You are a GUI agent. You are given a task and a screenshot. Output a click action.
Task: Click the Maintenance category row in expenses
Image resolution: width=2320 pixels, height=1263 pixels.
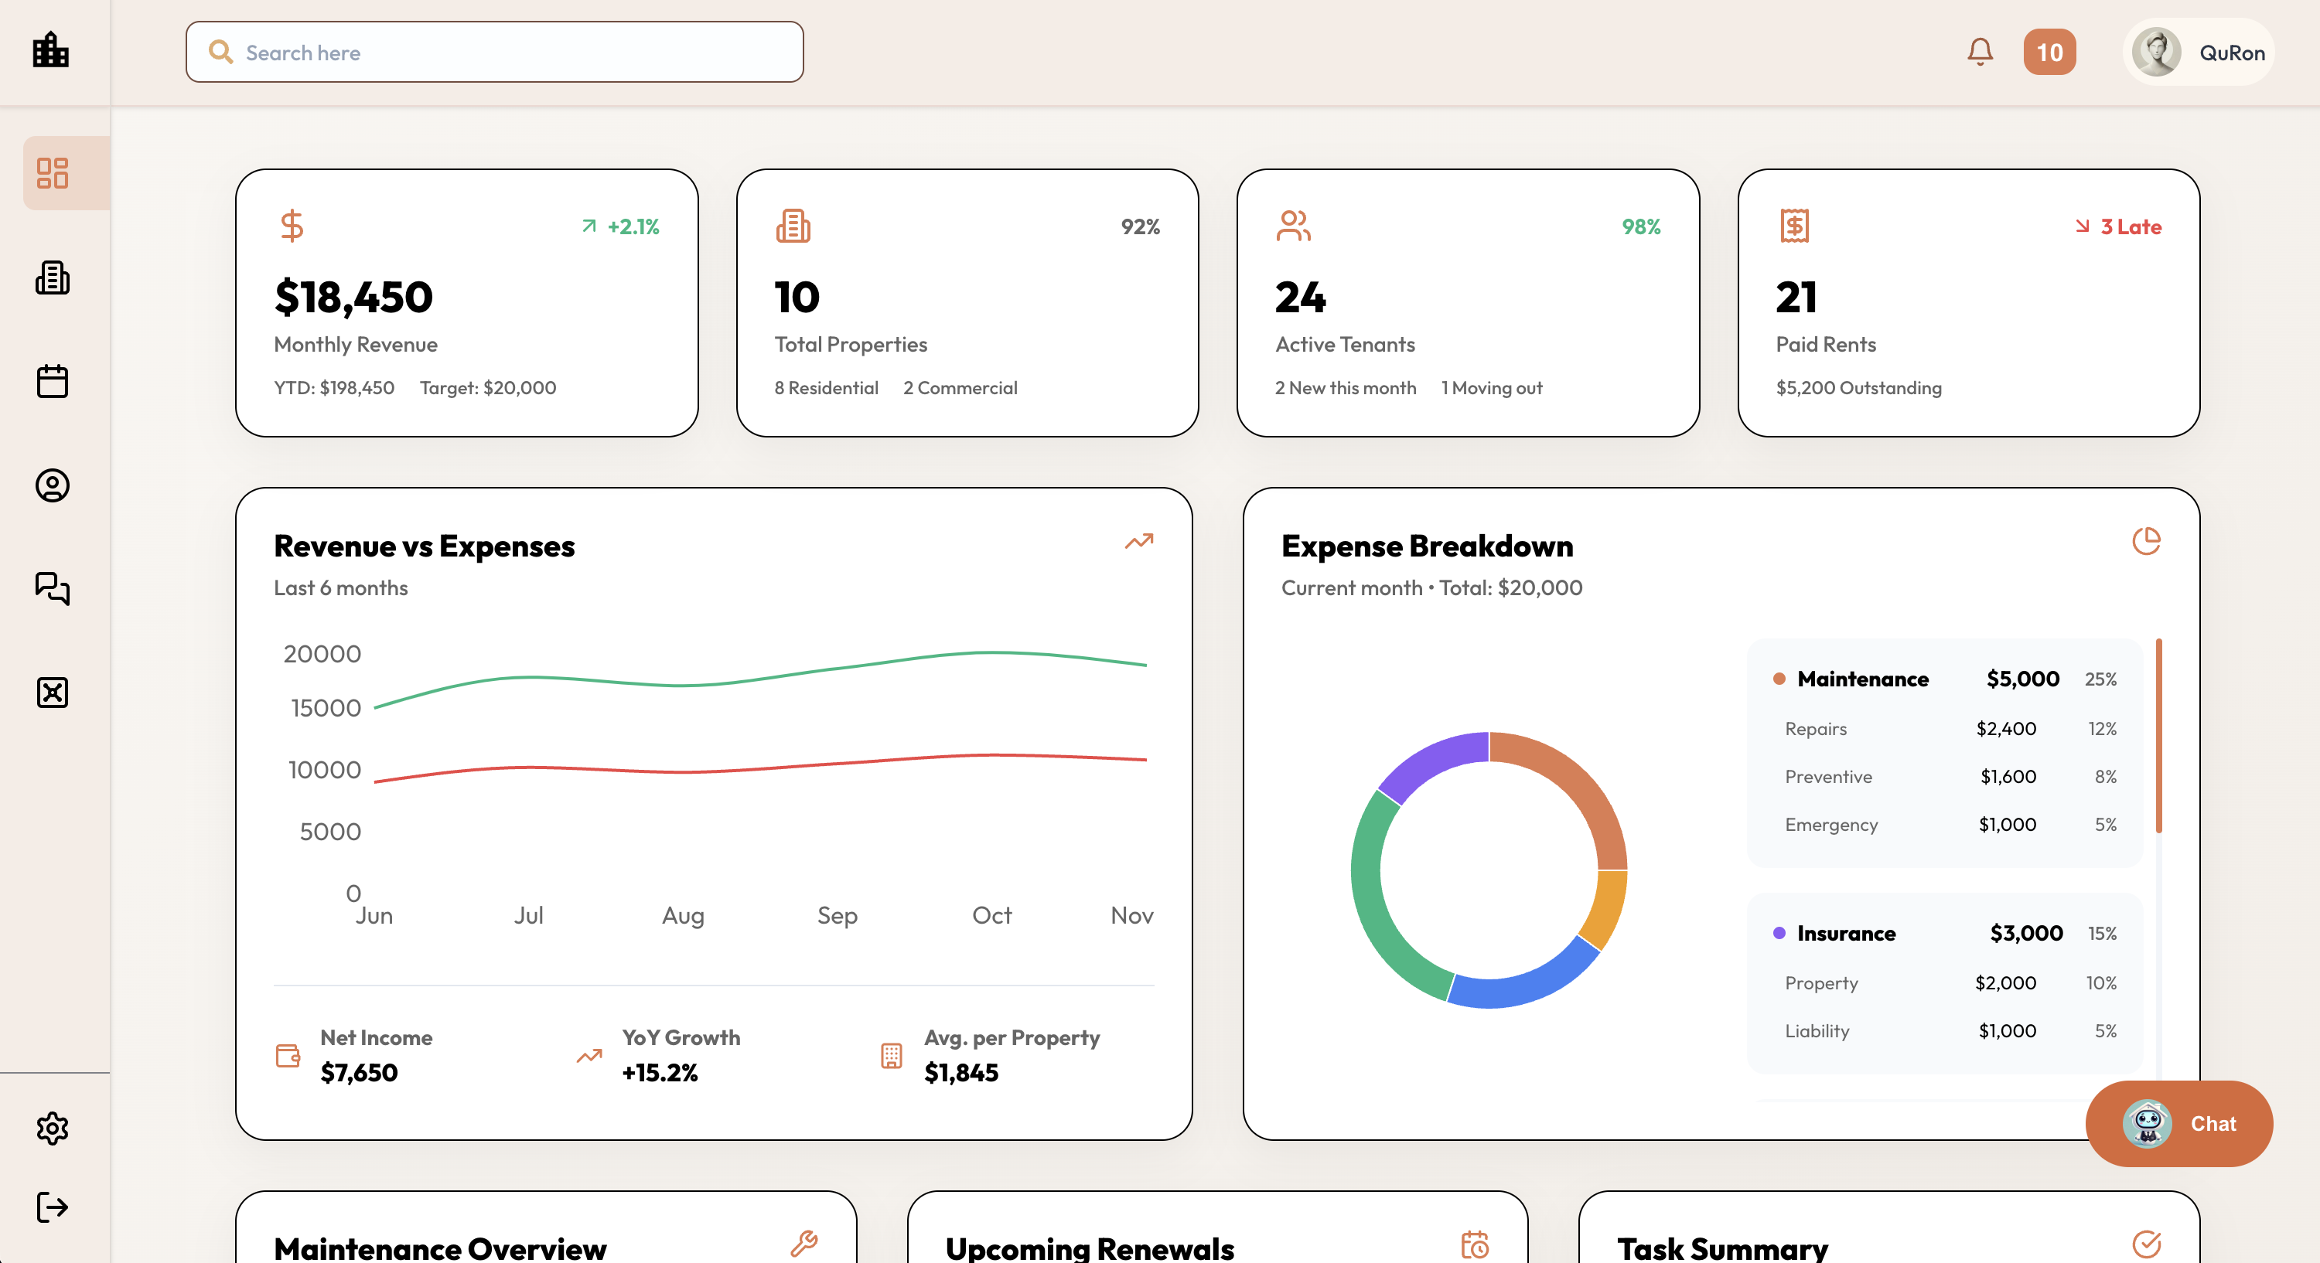1944,679
